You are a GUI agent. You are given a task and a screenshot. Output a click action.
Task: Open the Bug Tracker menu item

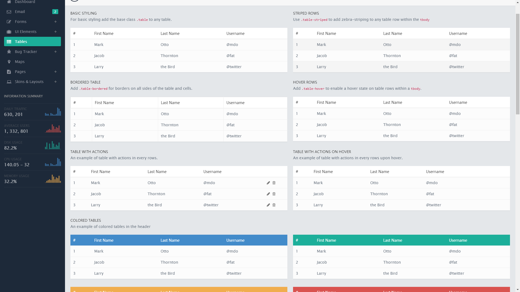point(32,52)
